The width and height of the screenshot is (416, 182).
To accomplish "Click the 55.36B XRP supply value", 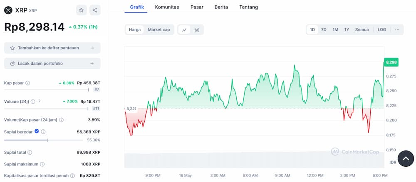I will click(x=89, y=131).
